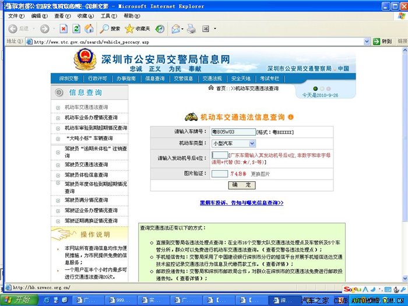Open the 收藏(A) menu
Image resolution: width=408 pixels, height=306 pixels.
click(86, 16)
